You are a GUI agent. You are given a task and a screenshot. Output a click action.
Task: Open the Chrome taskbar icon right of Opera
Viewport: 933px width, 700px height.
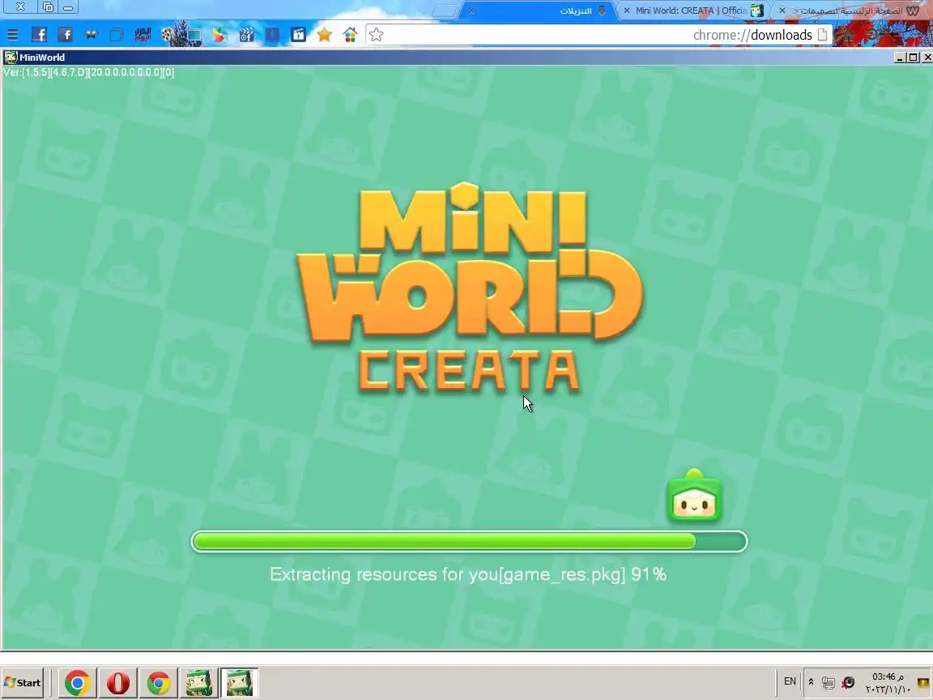point(158,683)
